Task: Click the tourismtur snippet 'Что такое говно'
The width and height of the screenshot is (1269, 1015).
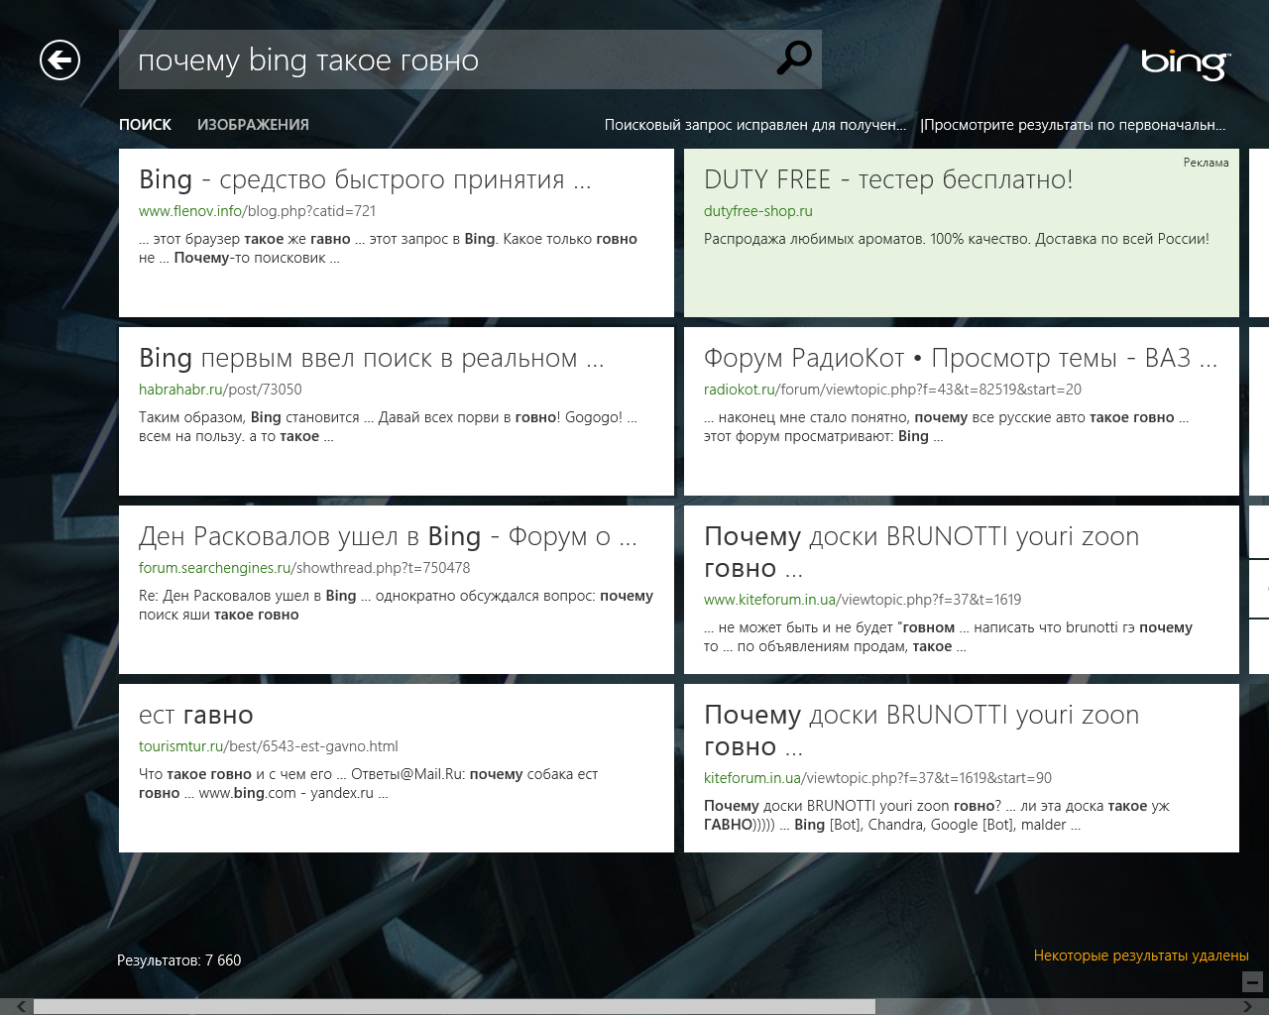Action: click(368, 783)
